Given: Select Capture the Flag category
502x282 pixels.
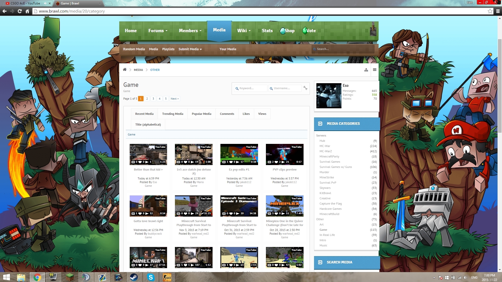Looking at the screenshot, I should click(x=330, y=204).
